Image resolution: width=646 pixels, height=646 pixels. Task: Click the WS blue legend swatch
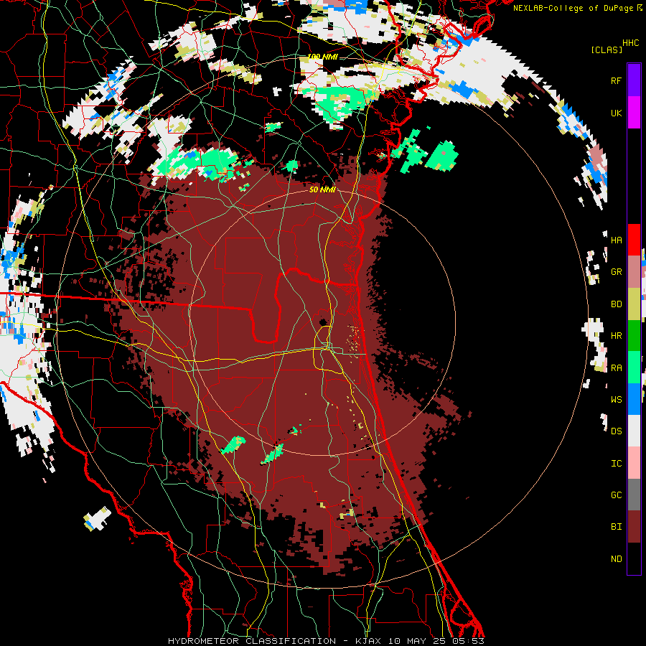click(634, 399)
